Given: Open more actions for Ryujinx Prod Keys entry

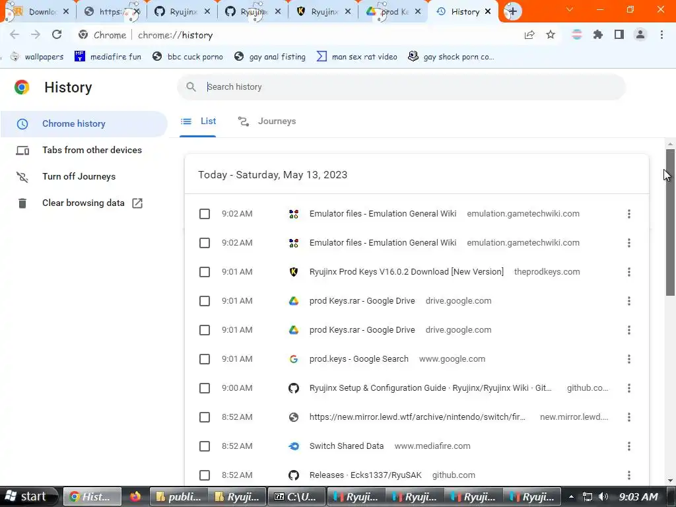Looking at the screenshot, I should [x=629, y=272].
